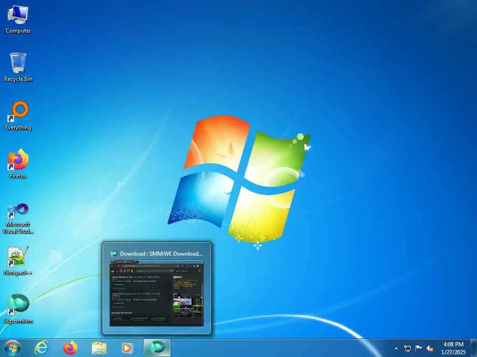Select the Notepad++ desktop shortcut
The width and height of the screenshot is (477, 357).
click(x=18, y=261)
